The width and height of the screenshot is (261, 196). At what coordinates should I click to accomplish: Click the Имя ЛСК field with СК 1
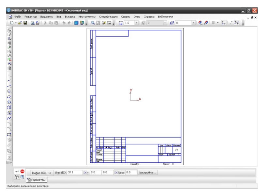coord(75,172)
